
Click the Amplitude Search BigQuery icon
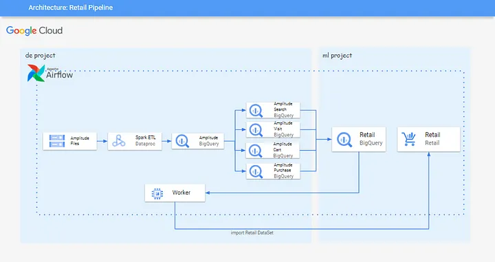tap(256, 111)
